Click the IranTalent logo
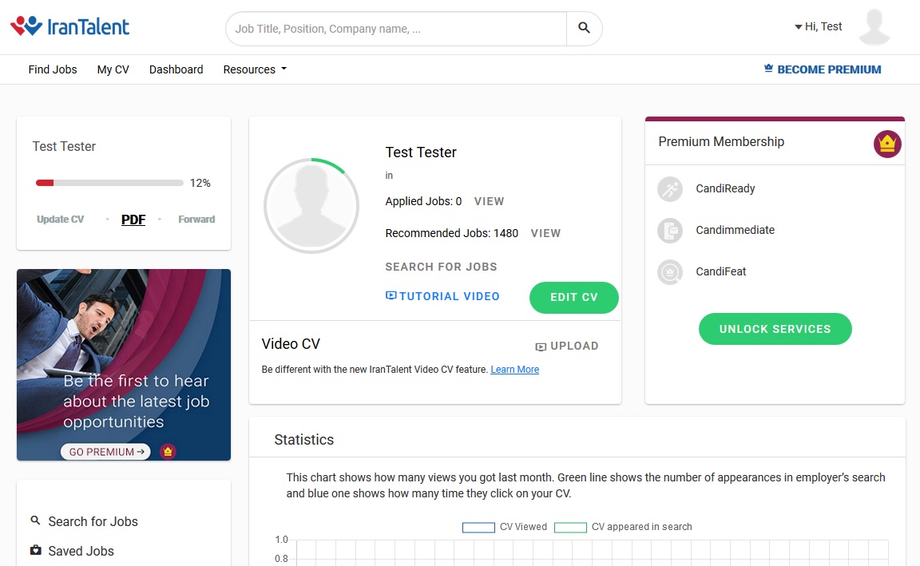 [70, 27]
